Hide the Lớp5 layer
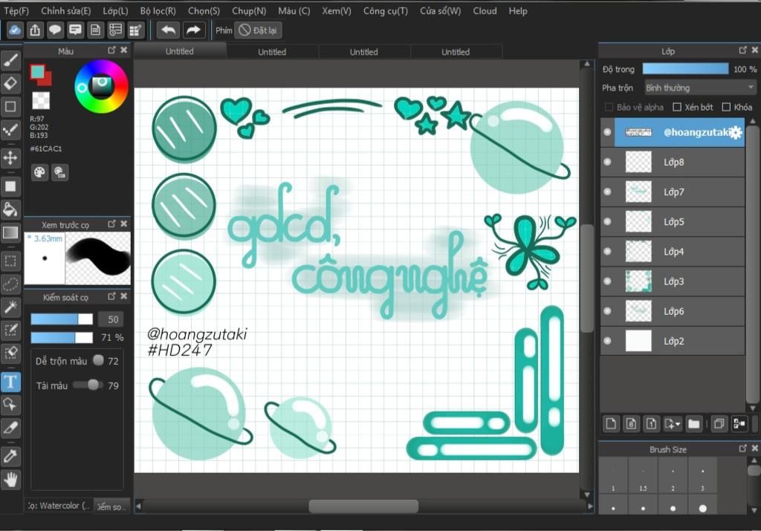This screenshot has width=761, height=531. pyautogui.click(x=607, y=221)
